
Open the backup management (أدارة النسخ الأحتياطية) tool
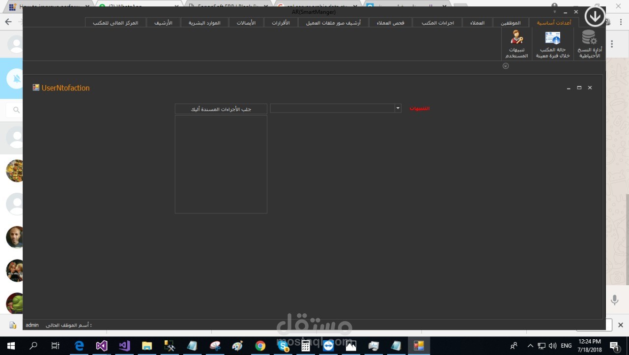pyautogui.click(x=589, y=44)
